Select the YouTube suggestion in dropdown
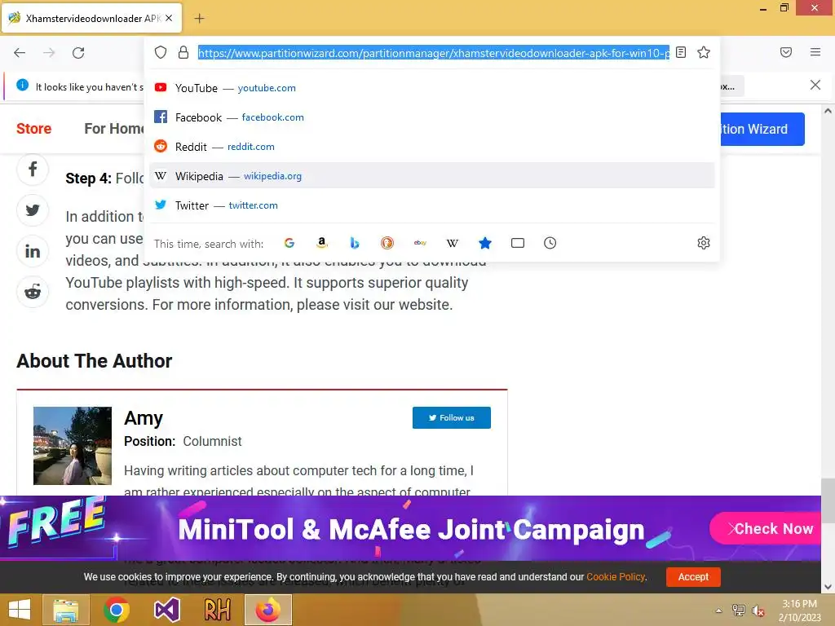 (x=432, y=88)
